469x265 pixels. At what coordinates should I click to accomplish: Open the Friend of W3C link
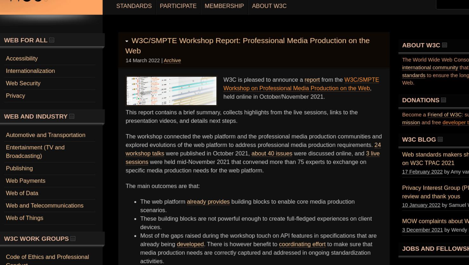[445, 115]
